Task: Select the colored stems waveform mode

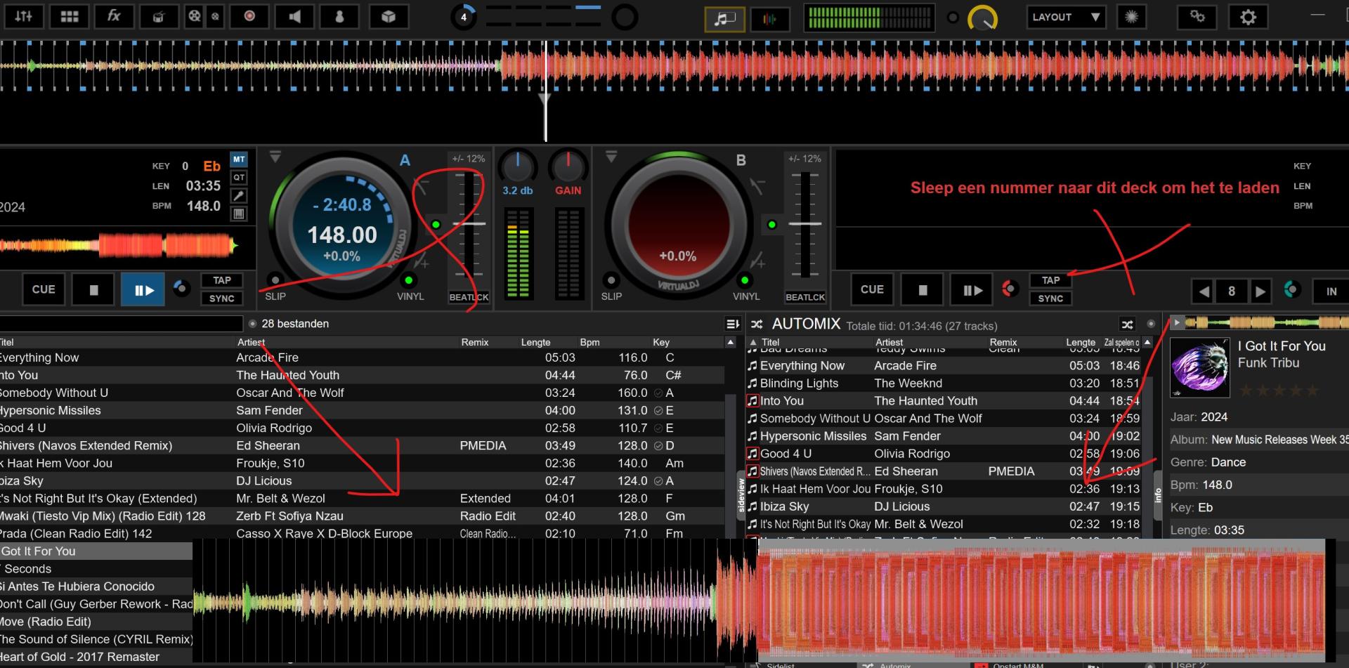Action: 769,18
